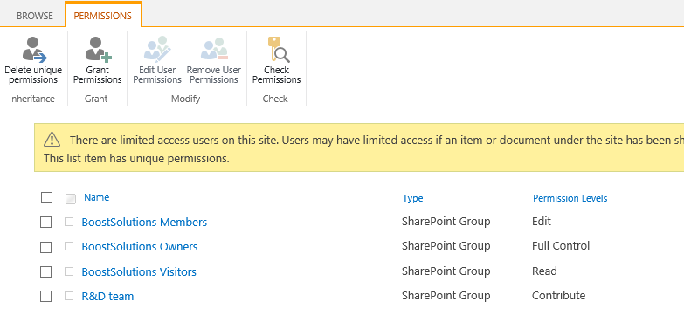Check the box for BoostSolutions Members

pyautogui.click(x=45, y=223)
